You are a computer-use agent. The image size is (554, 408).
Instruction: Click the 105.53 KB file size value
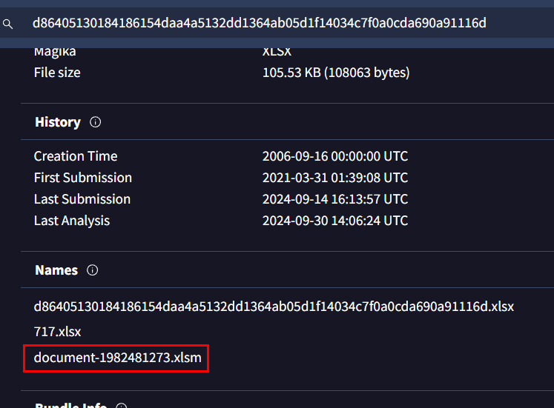(336, 73)
